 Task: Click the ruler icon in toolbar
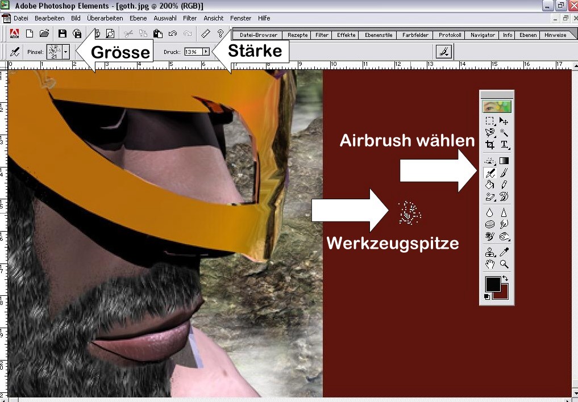point(206,33)
